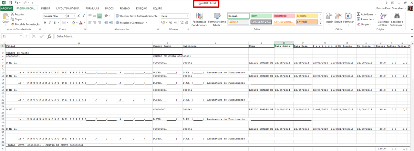Open Formatar como Tabela menu
414x151 pixels.
(x=217, y=20)
